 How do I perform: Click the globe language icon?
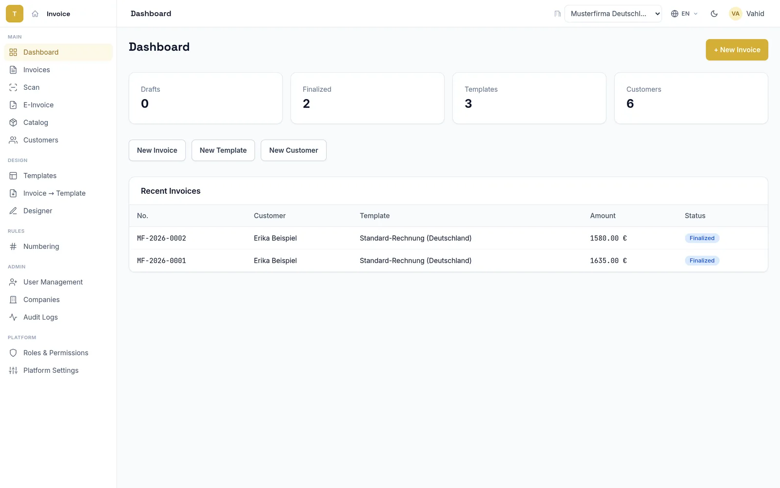675,14
